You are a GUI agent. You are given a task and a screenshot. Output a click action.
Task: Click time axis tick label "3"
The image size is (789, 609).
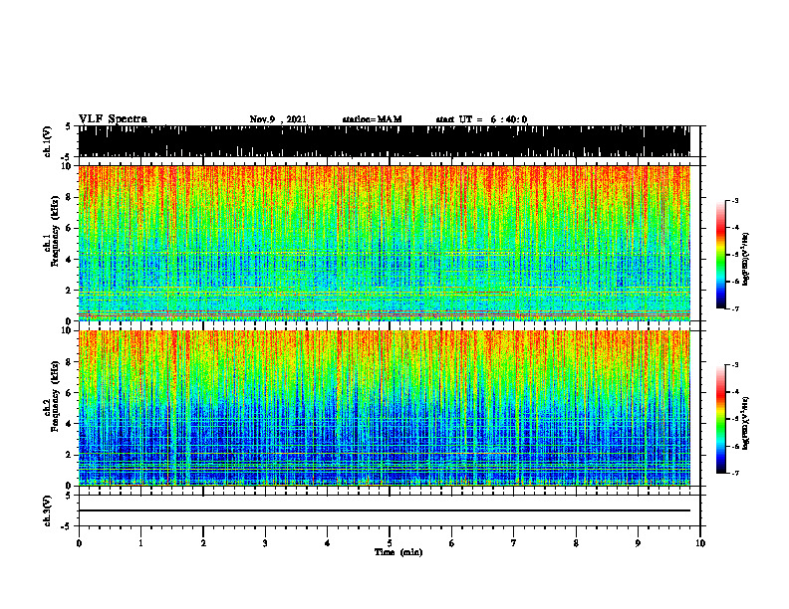click(x=265, y=543)
